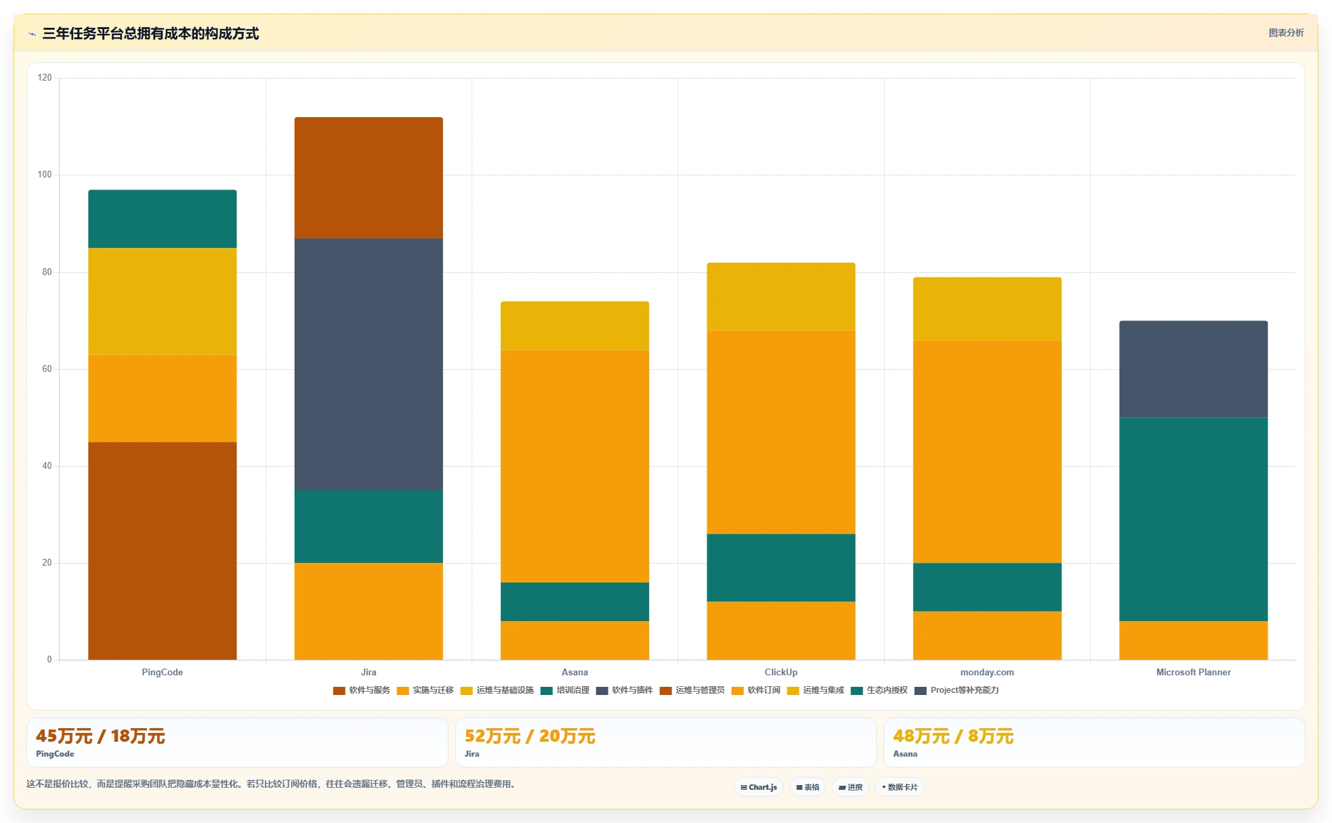Click the slate-gray segment of the Jira bar
The width and height of the screenshot is (1332, 823).
click(x=369, y=364)
